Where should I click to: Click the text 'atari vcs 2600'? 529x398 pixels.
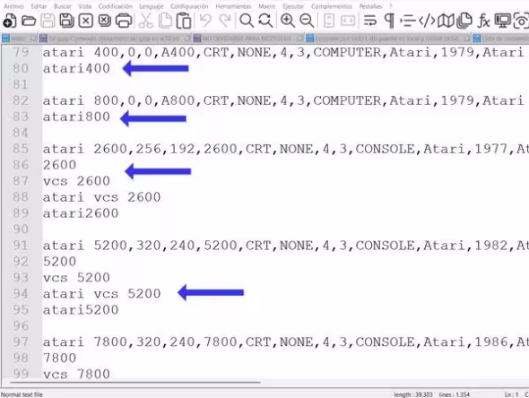tap(101, 197)
